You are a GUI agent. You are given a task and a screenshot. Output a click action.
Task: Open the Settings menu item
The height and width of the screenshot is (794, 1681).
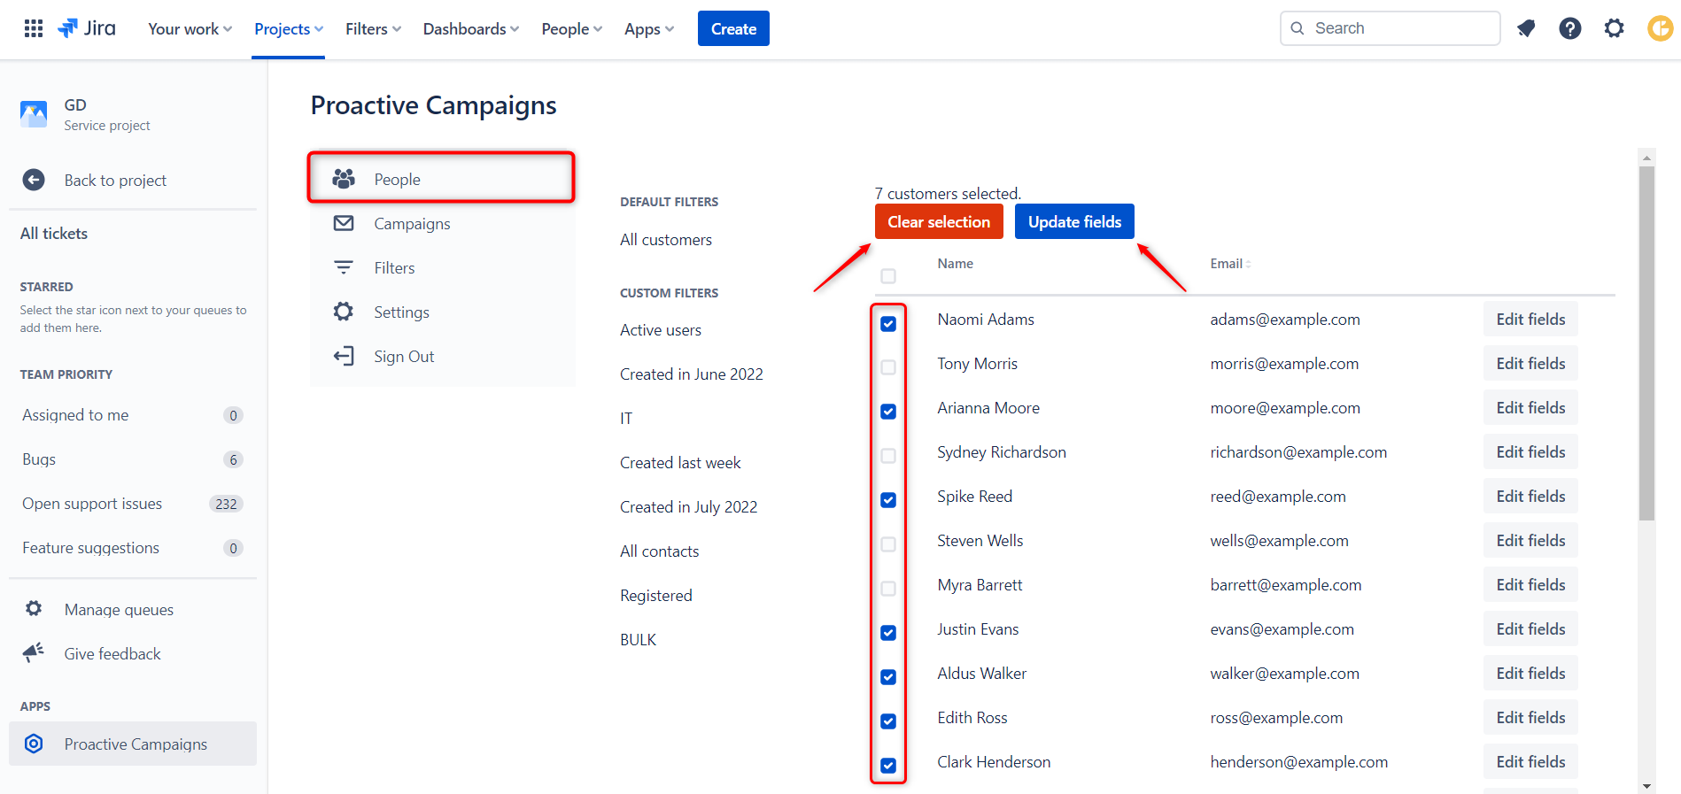442,312
